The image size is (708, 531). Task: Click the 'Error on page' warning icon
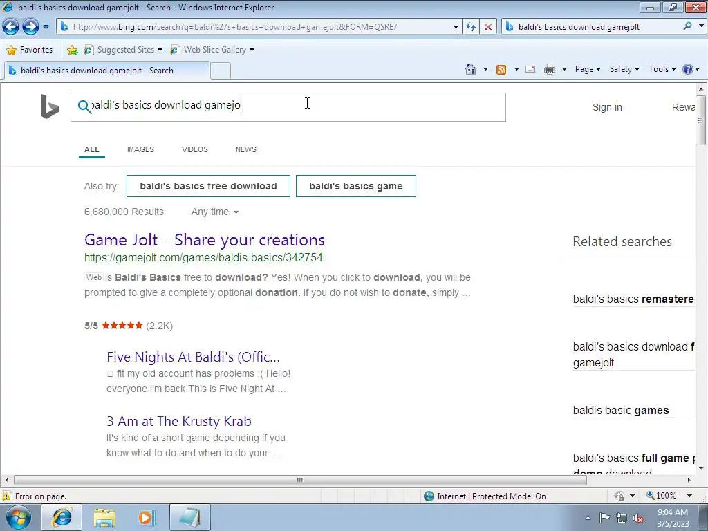(x=7, y=496)
